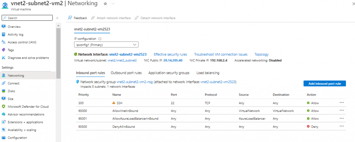Click the Access control (IAM) icon
The image size is (355, 142).
tap(4, 42)
